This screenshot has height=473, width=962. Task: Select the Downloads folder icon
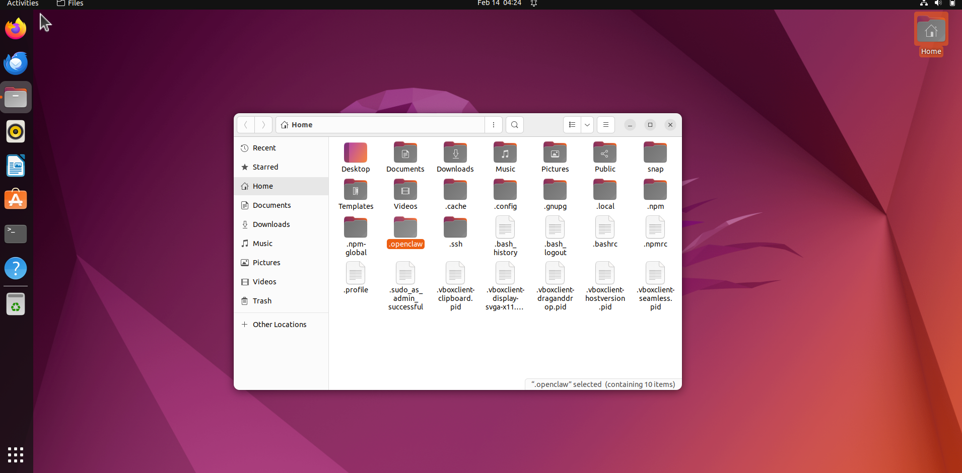point(455,153)
